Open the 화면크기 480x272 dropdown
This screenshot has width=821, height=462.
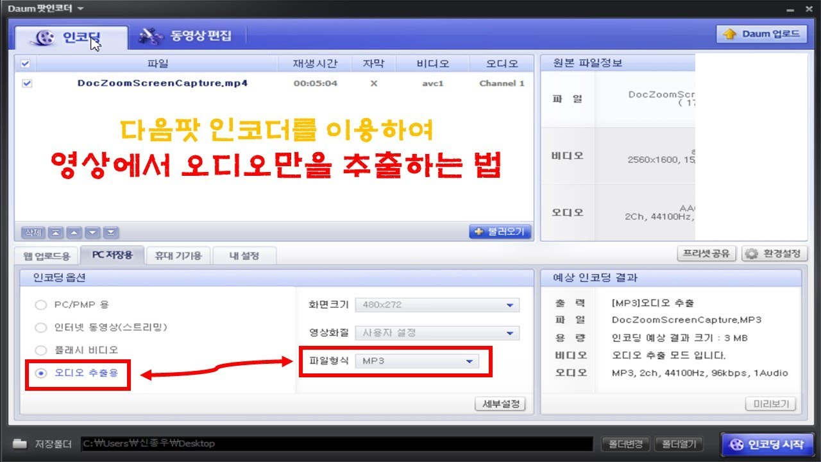438,305
